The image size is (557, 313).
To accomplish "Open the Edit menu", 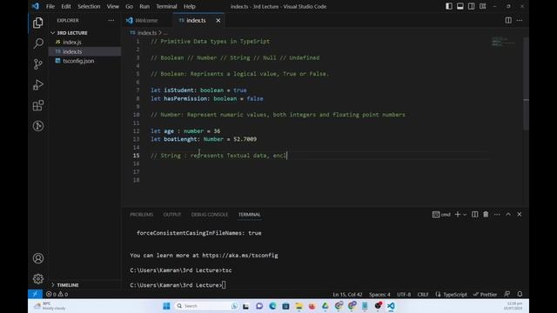I will click(x=66, y=6).
